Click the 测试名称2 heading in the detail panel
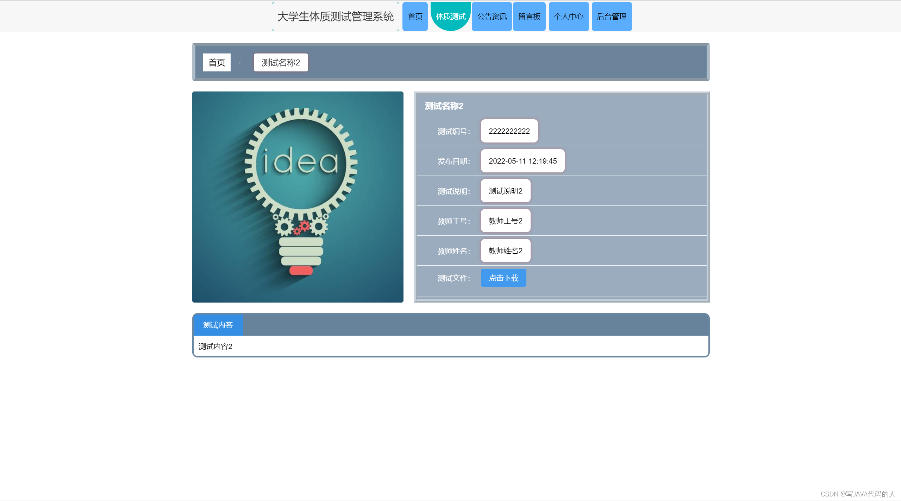Viewport: 901px width, 501px height. 444,106
